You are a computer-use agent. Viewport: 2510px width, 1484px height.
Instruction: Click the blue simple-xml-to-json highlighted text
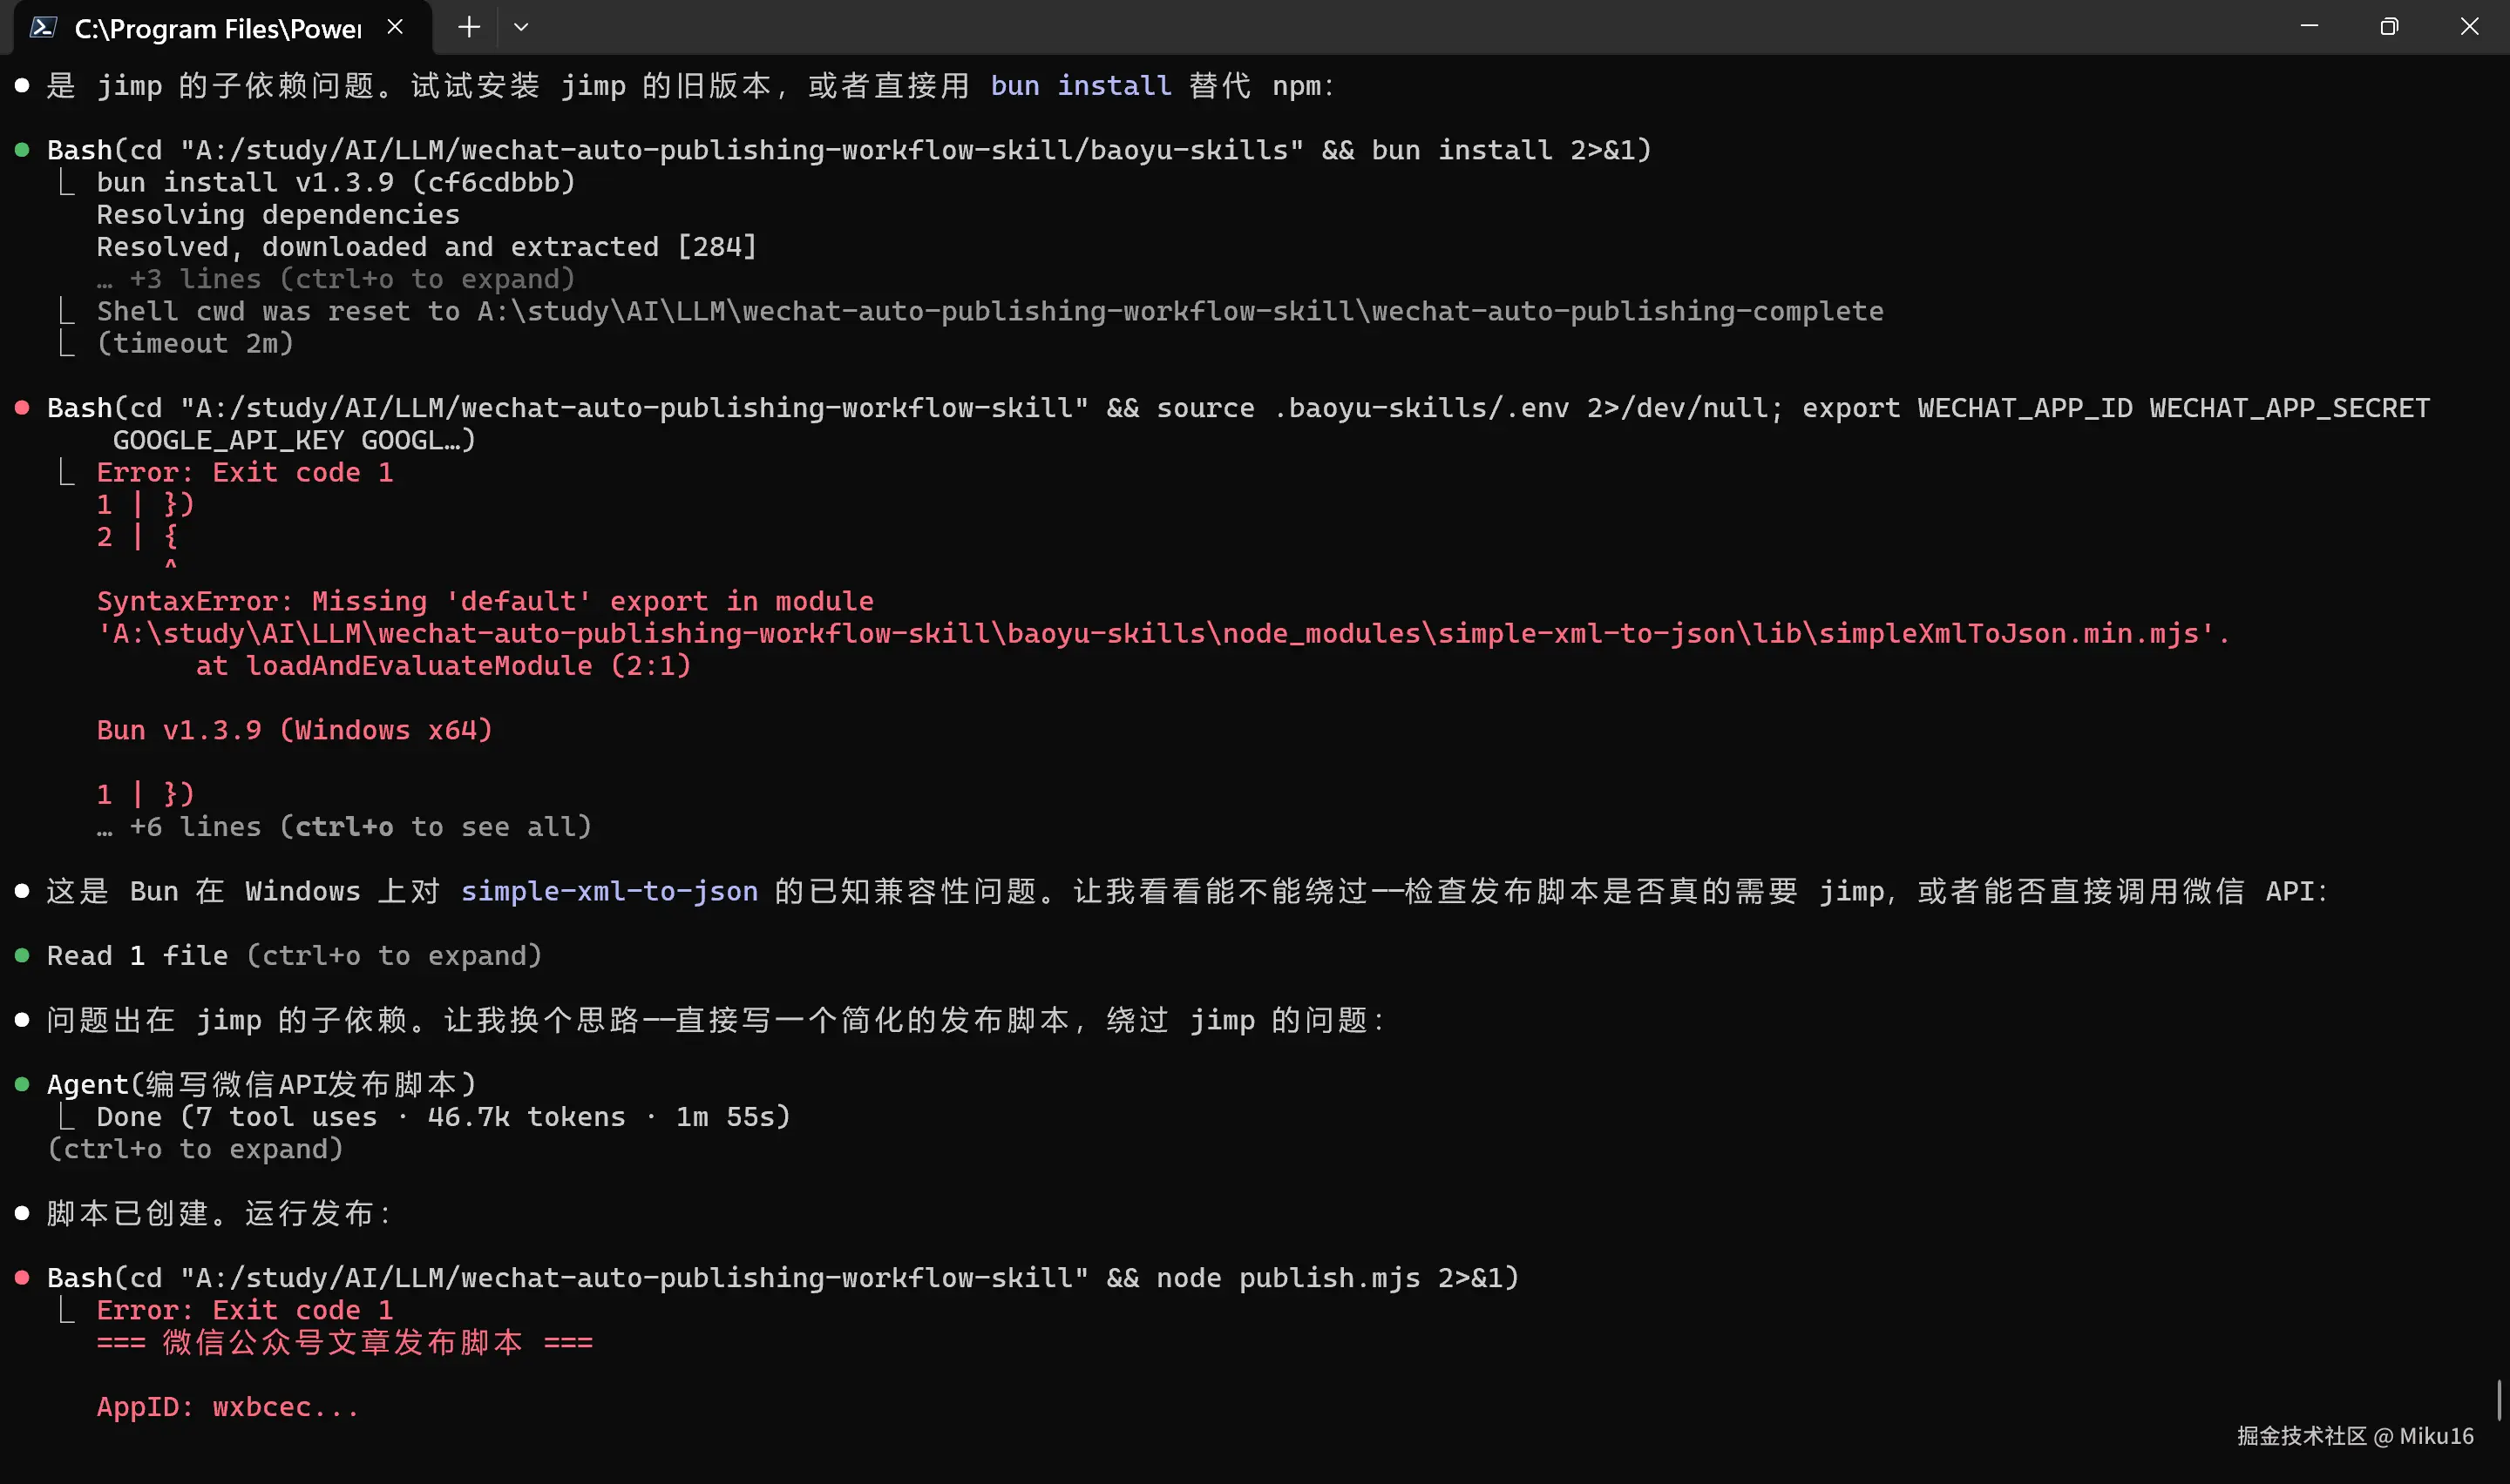(x=608, y=891)
